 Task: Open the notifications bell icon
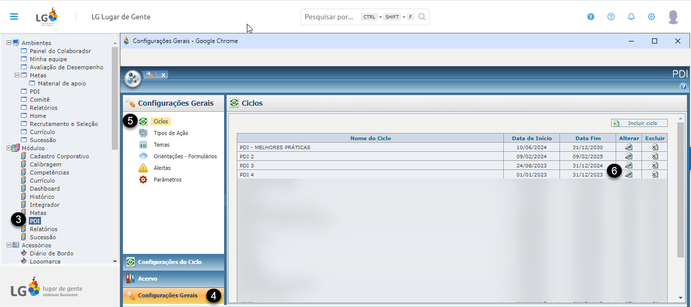tap(631, 17)
